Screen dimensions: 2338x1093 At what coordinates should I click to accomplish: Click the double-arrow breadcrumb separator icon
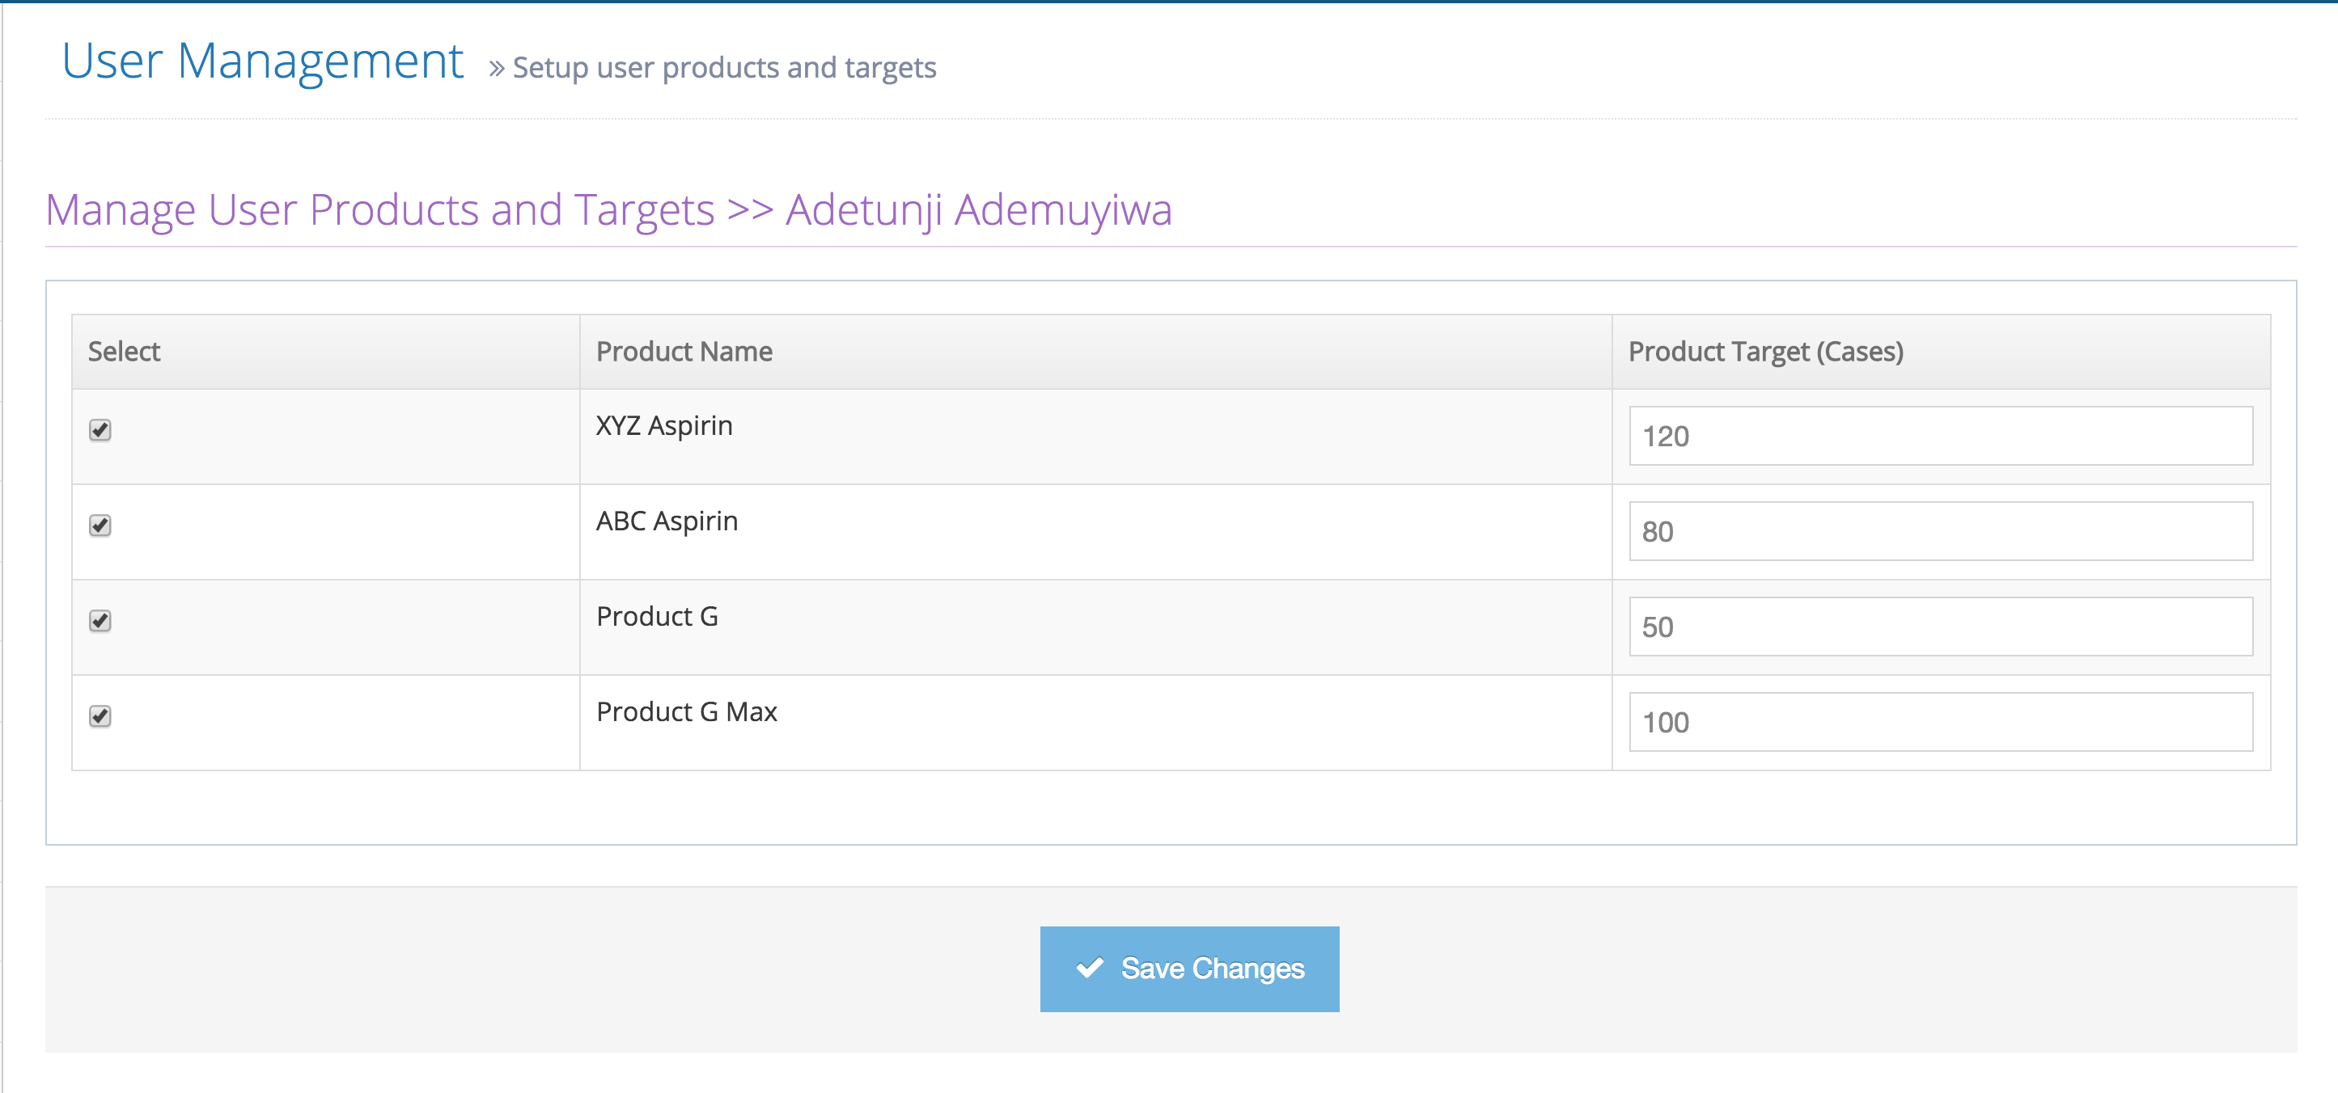tap(496, 69)
